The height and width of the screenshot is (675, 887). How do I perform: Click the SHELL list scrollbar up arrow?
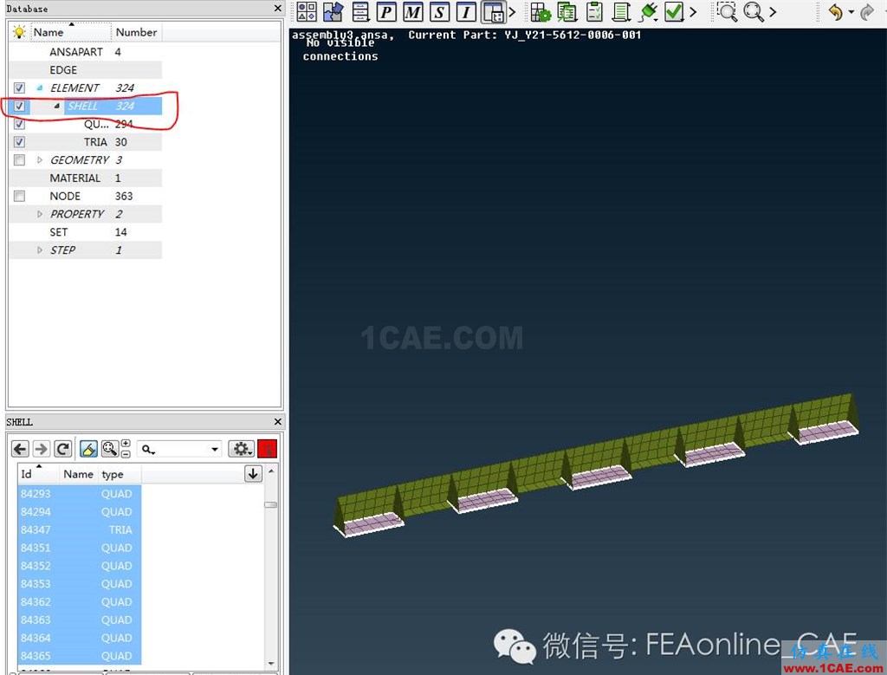click(x=271, y=471)
